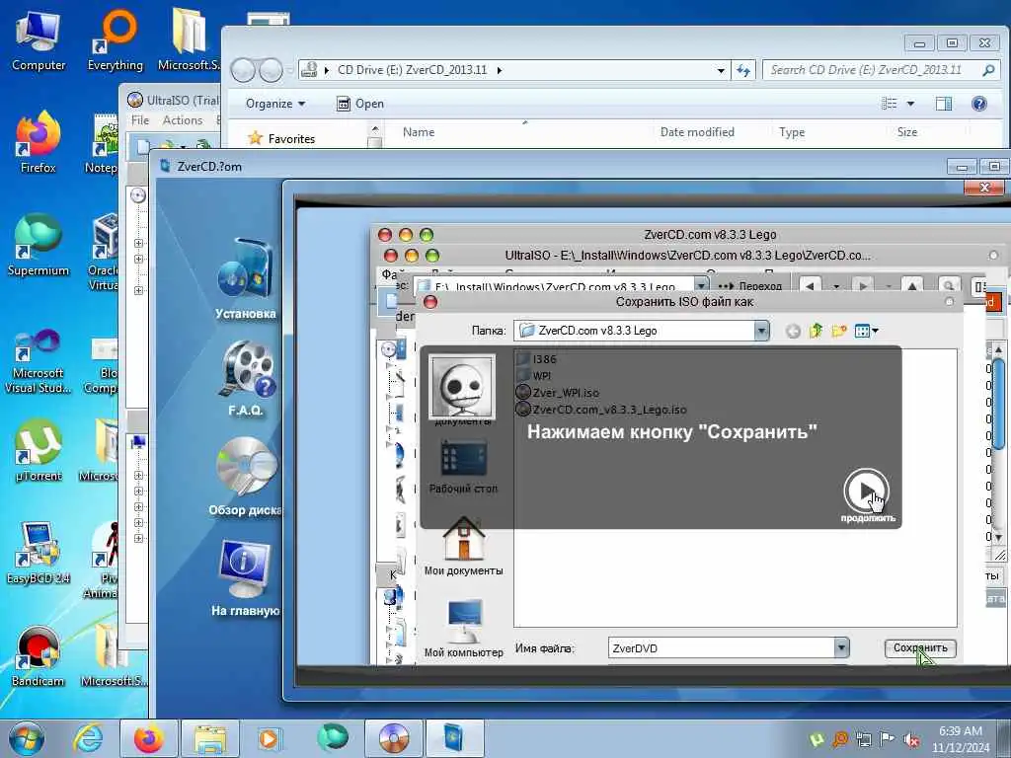
Task: Open the Actions menu in UltraISO
Action: pos(182,120)
